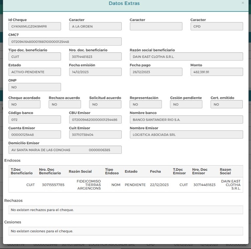The height and width of the screenshot is (249, 251).
Task: Click the Domicilio Emisor field
Action: [65, 150]
